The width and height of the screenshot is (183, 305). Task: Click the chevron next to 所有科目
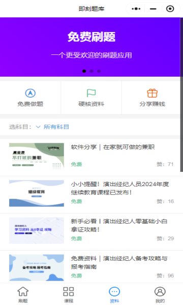[x=38, y=127]
